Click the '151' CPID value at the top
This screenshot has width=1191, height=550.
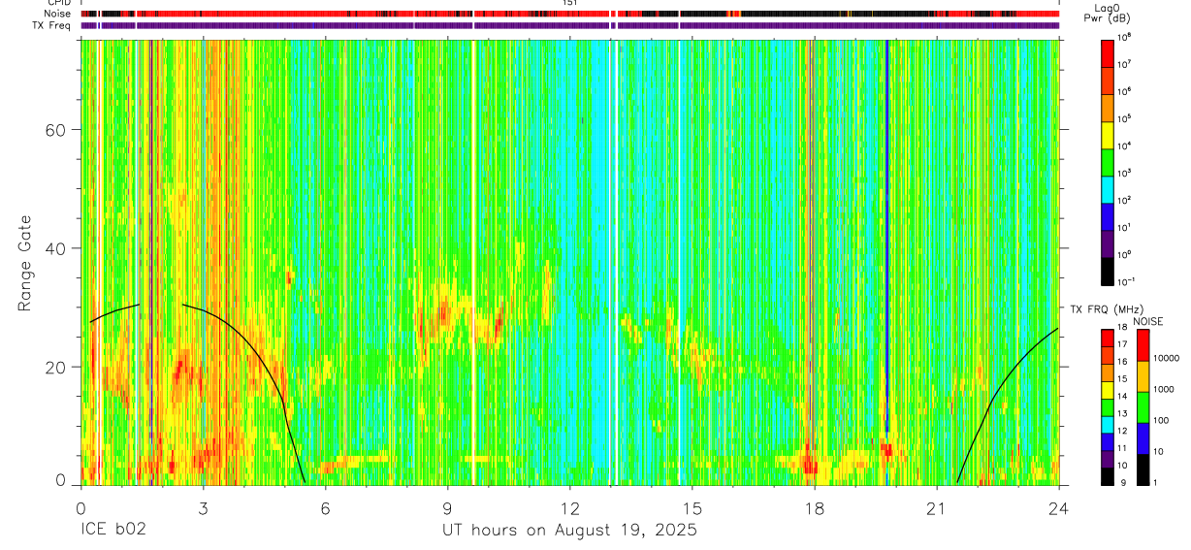(570, 4)
